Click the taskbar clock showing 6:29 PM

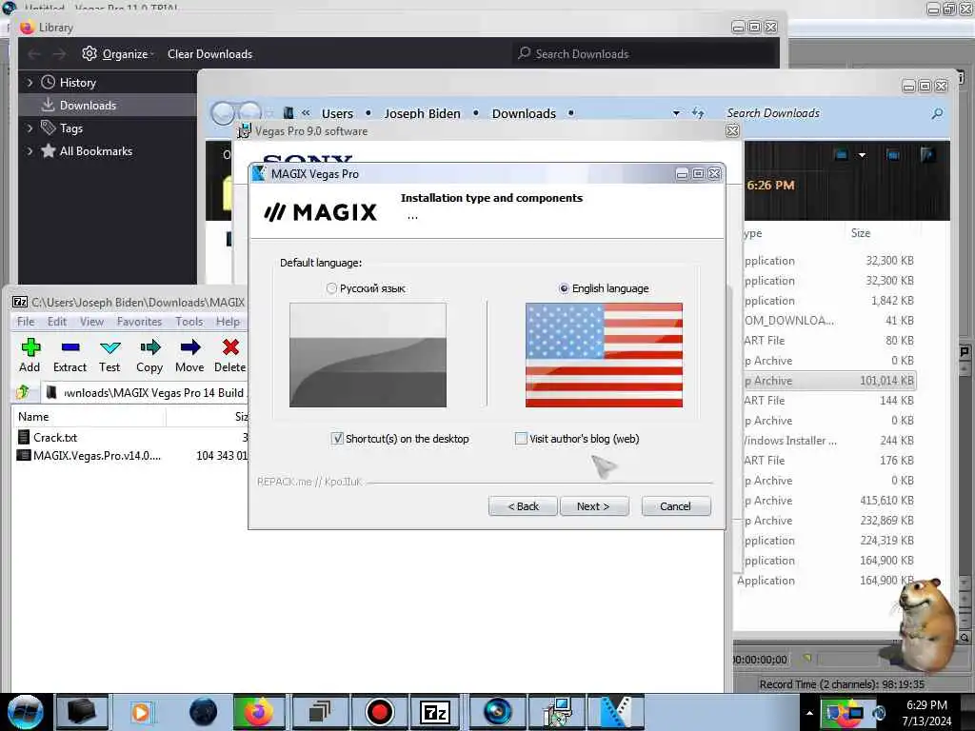point(926,713)
